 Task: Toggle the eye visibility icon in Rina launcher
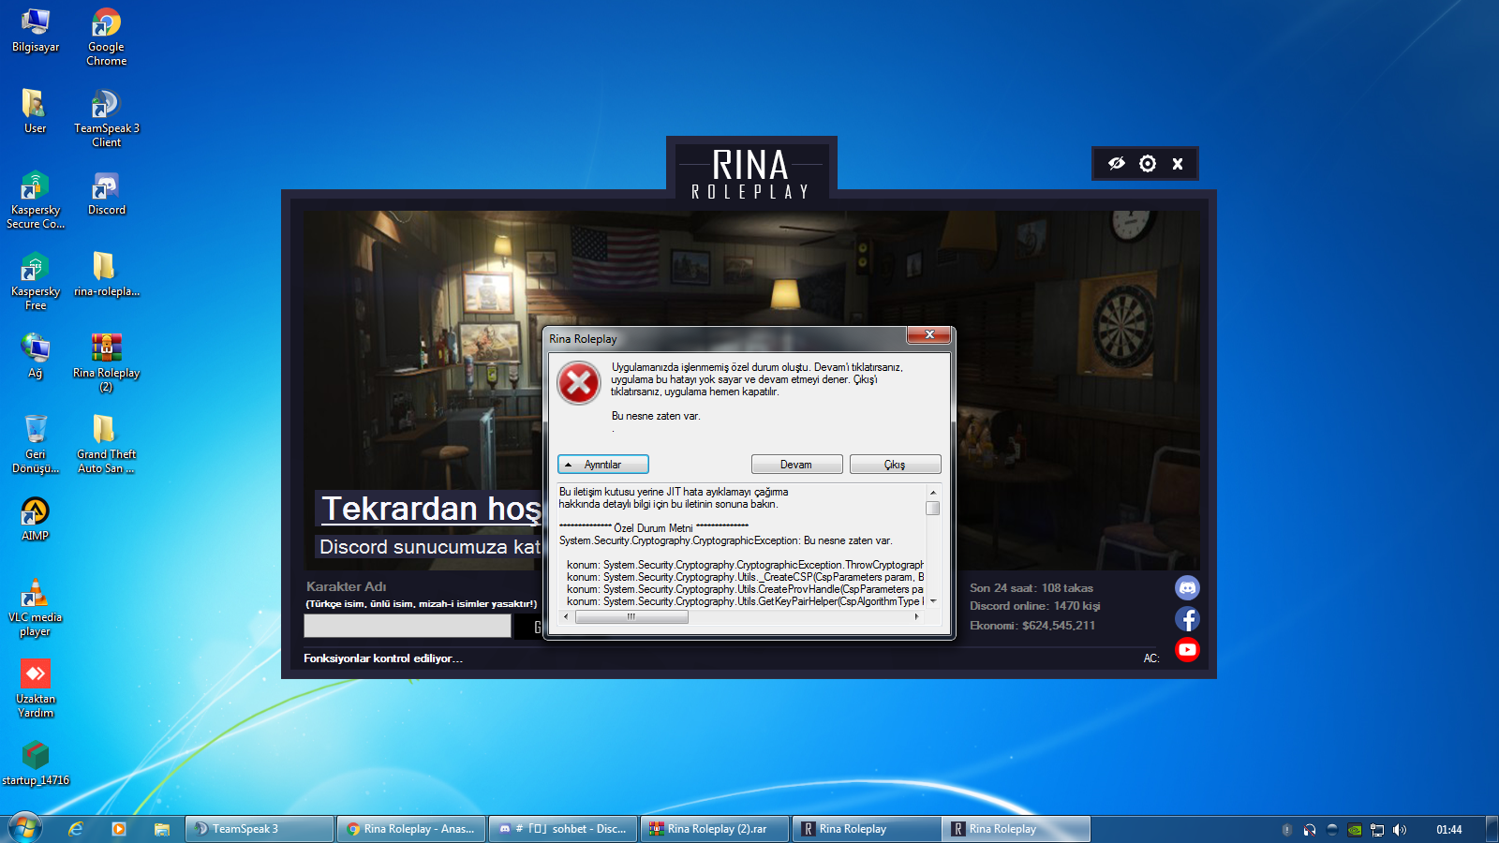tap(1117, 164)
